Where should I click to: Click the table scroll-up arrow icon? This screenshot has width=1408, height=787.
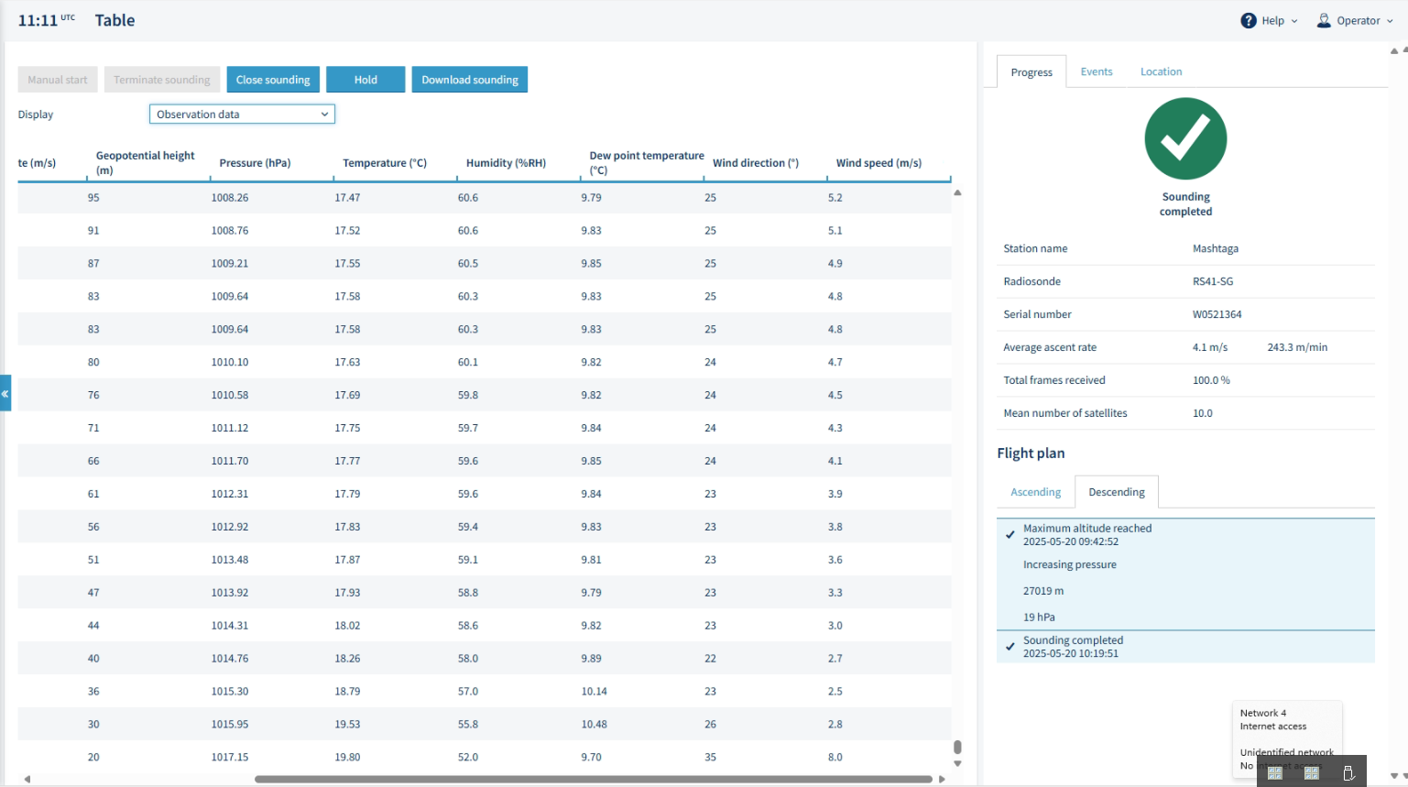pos(957,192)
